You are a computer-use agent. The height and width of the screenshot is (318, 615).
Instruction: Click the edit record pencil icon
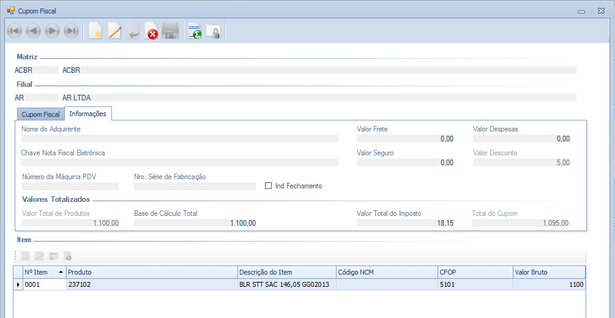point(114,31)
